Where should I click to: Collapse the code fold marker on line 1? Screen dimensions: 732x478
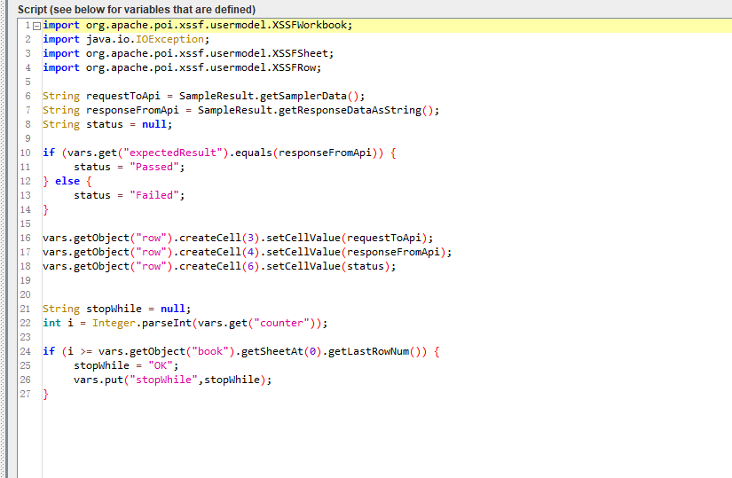tap(37, 26)
